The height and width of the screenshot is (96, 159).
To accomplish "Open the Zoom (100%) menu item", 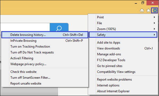I will coord(123,29).
